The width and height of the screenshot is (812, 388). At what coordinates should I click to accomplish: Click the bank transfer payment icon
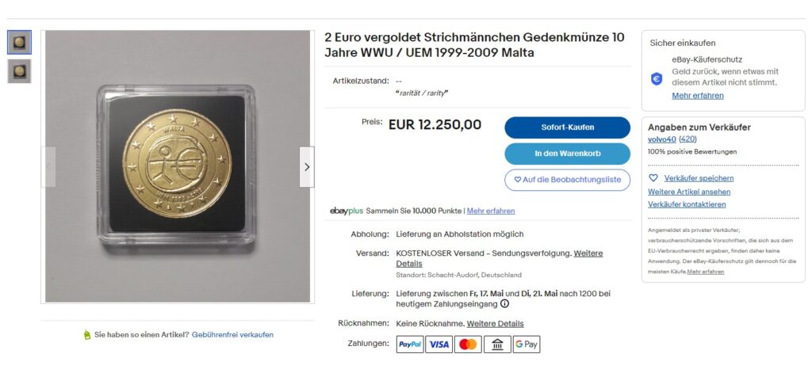coord(498,344)
